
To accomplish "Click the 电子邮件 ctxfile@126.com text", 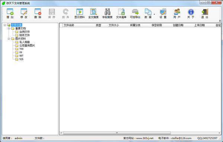I will [x=175, y=138].
